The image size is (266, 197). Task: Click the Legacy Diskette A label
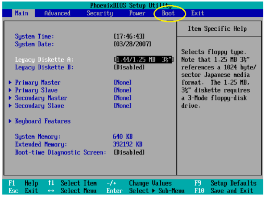(44, 60)
